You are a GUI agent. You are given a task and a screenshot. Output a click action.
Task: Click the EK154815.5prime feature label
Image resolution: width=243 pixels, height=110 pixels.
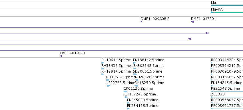tap(226, 83)
